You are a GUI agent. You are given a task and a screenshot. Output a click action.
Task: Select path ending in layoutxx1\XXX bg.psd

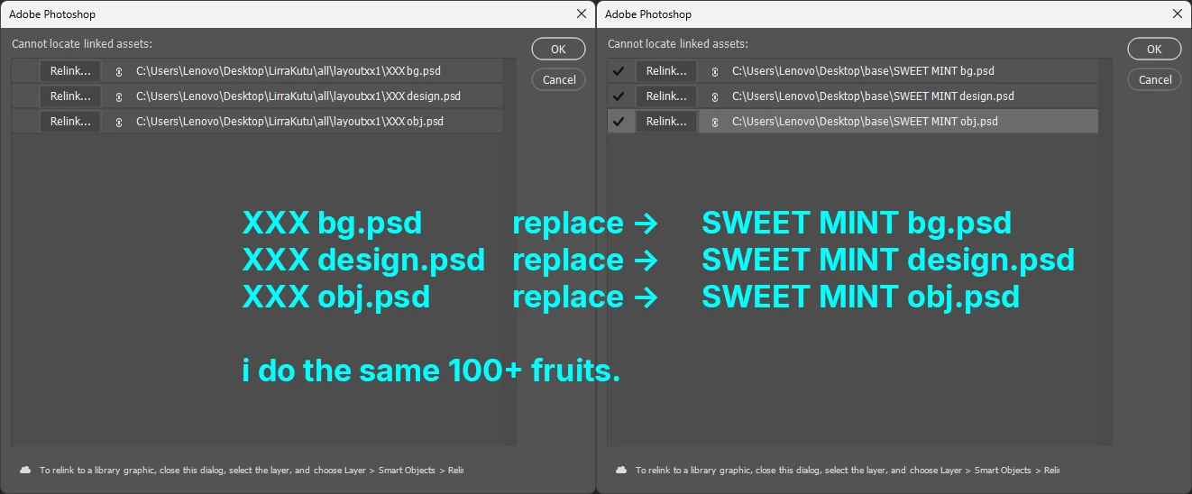(x=289, y=70)
